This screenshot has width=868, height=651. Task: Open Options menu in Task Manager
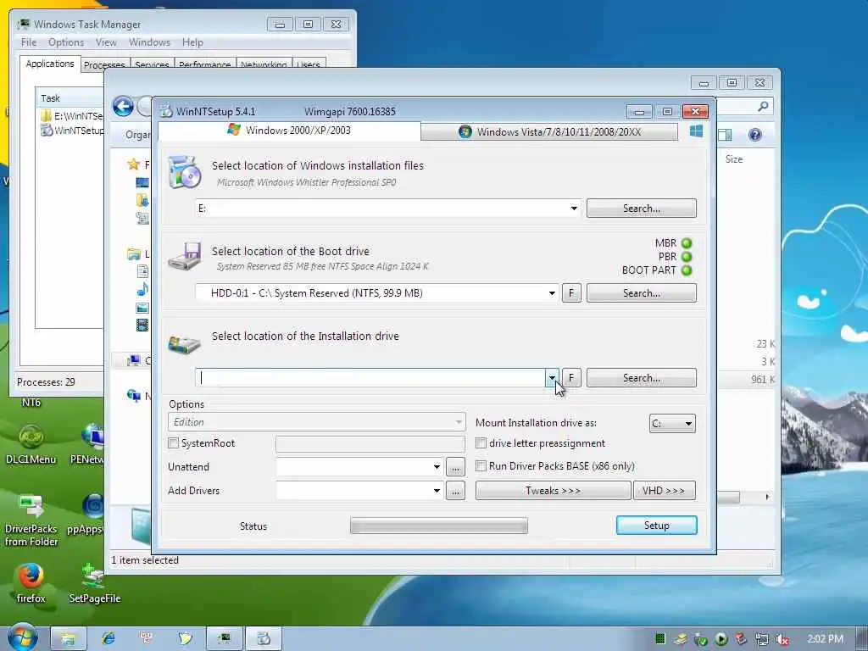click(x=66, y=42)
